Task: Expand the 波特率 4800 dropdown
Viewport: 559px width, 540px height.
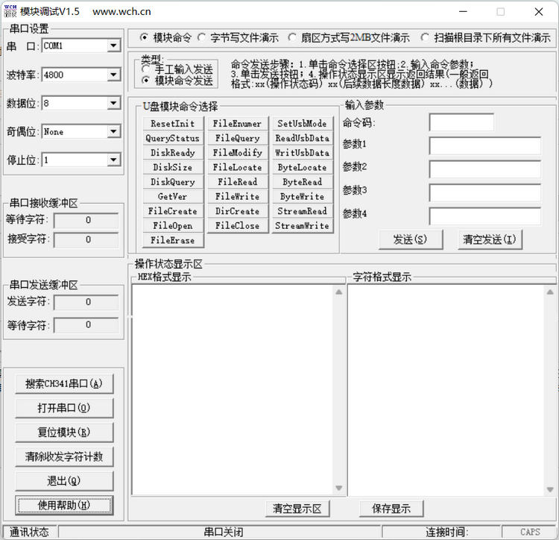Action: pos(113,75)
